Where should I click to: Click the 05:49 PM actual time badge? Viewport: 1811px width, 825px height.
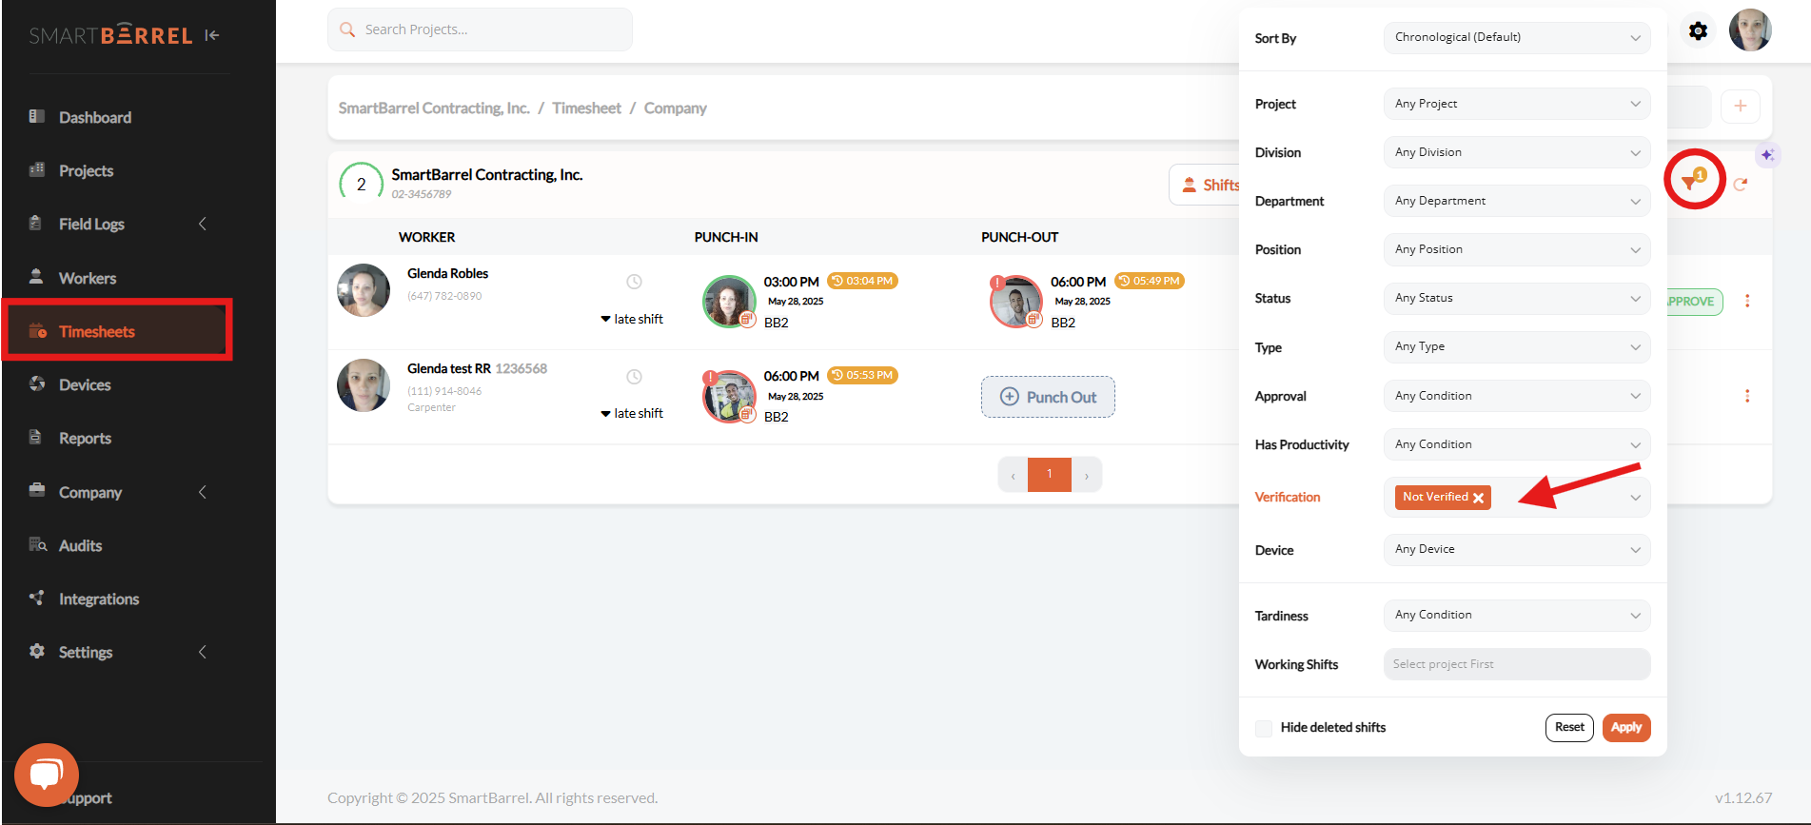pyautogui.click(x=1150, y=281)
